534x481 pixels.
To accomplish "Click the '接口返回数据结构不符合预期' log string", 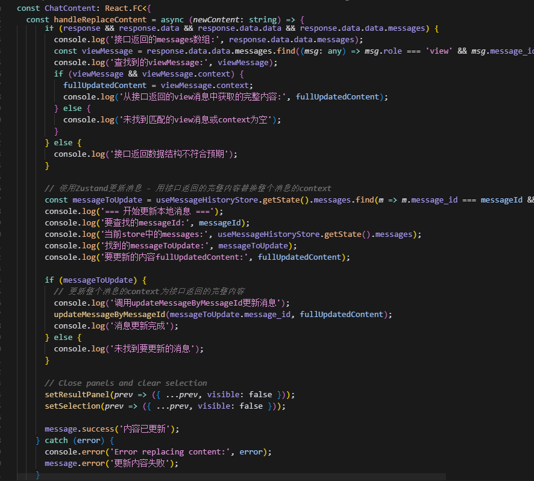I will 169,154.
